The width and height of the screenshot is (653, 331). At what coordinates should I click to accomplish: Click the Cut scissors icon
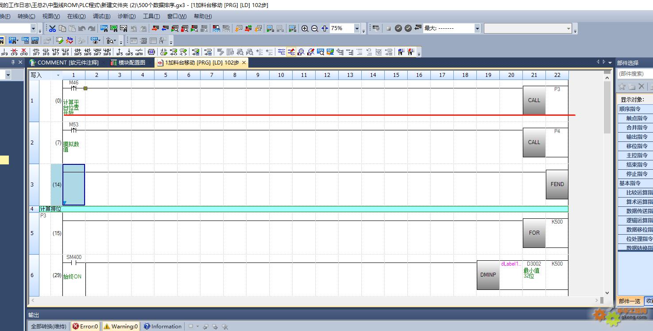(53, 28)
